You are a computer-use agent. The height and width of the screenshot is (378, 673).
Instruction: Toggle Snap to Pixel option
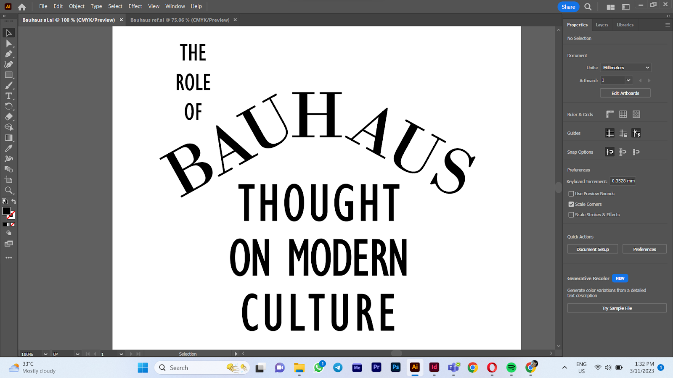coord(636,152)
